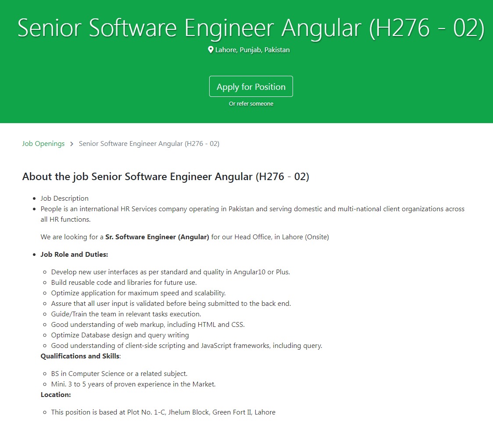The height and width of the screenshot is (436, 493).
Task: Click the 'Optimize Database design' duty line
Action: click(x=120, y=335)
